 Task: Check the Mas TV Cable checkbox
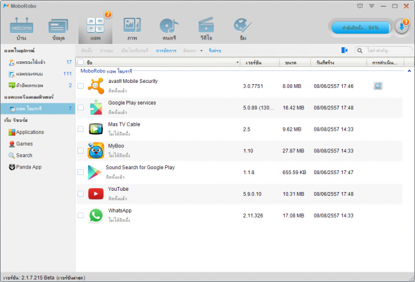pos(80,129)
